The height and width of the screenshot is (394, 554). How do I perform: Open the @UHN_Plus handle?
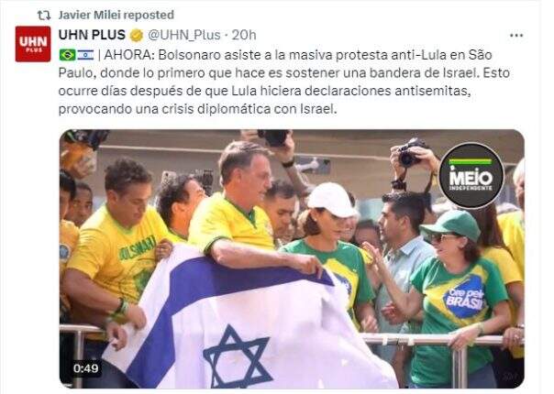(183, 35)
